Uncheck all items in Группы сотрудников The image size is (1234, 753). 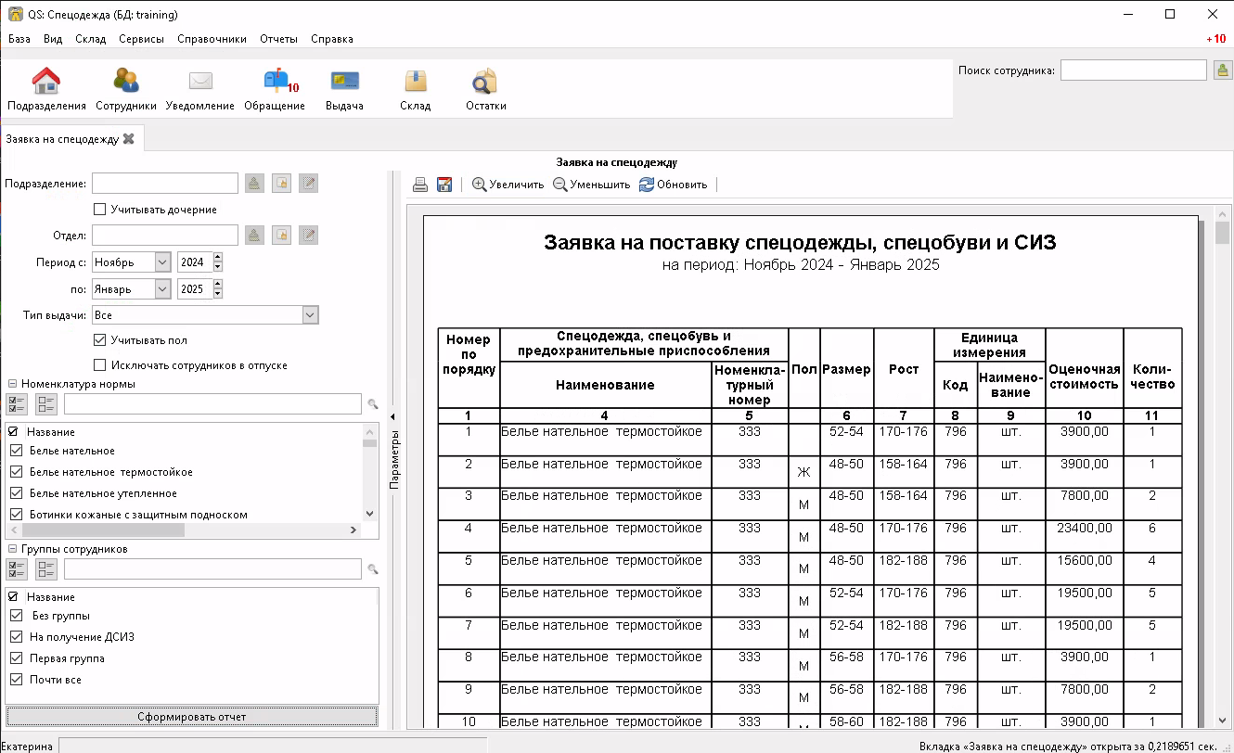[x=46, y=568]
